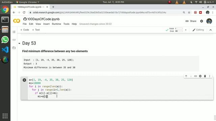This screenshot has width=216, height=121.
Task: Click the 'Find minimum difference' description text
Action: (55, 51)
